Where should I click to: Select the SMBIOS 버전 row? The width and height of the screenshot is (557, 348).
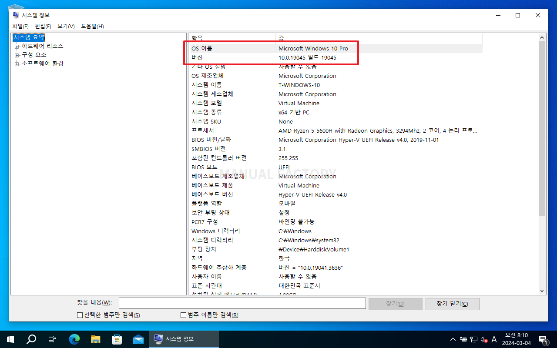tap(336, 149)
